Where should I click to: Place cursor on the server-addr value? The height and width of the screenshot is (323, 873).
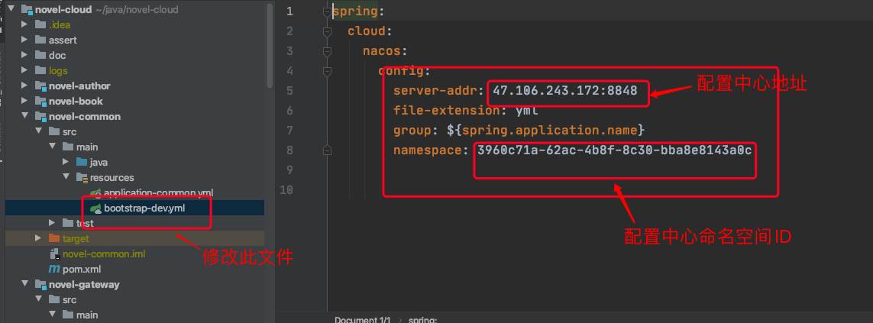coord(565,91)
